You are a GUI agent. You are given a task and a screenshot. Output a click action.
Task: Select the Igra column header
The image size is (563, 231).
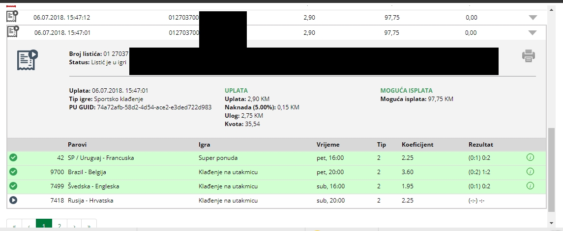[205, 145]
